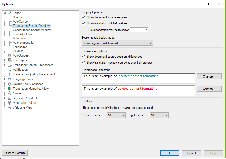Click the File Types document icon
The height and width of the screenshot is (159, 226).
tap(9, 60)
